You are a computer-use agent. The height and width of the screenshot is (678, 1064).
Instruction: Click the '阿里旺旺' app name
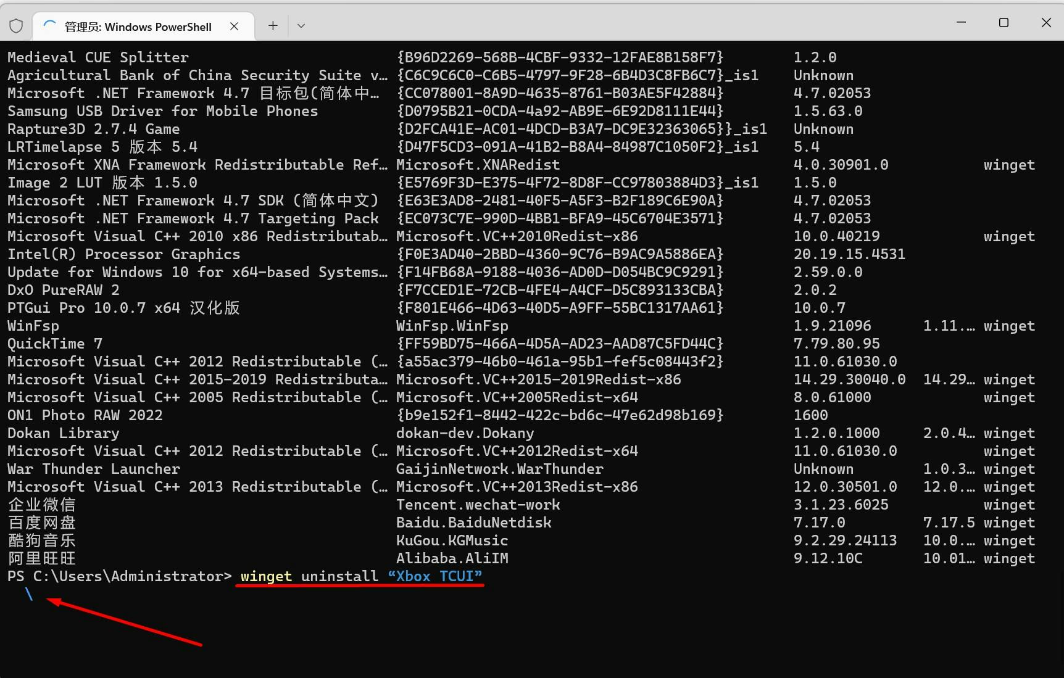pyautogui.click(x=42, y=558)
